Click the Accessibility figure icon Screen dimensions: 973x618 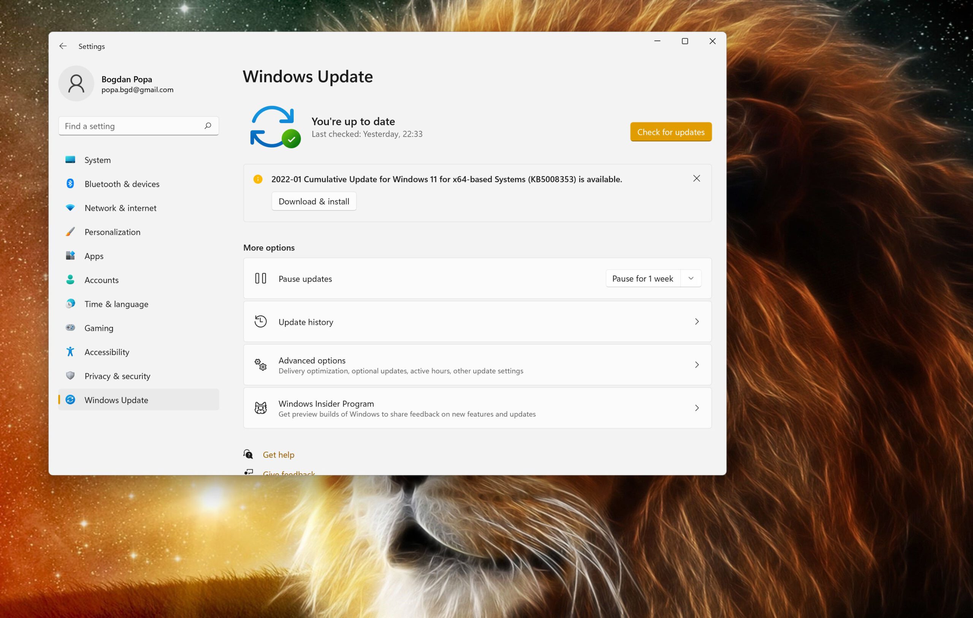70,352
